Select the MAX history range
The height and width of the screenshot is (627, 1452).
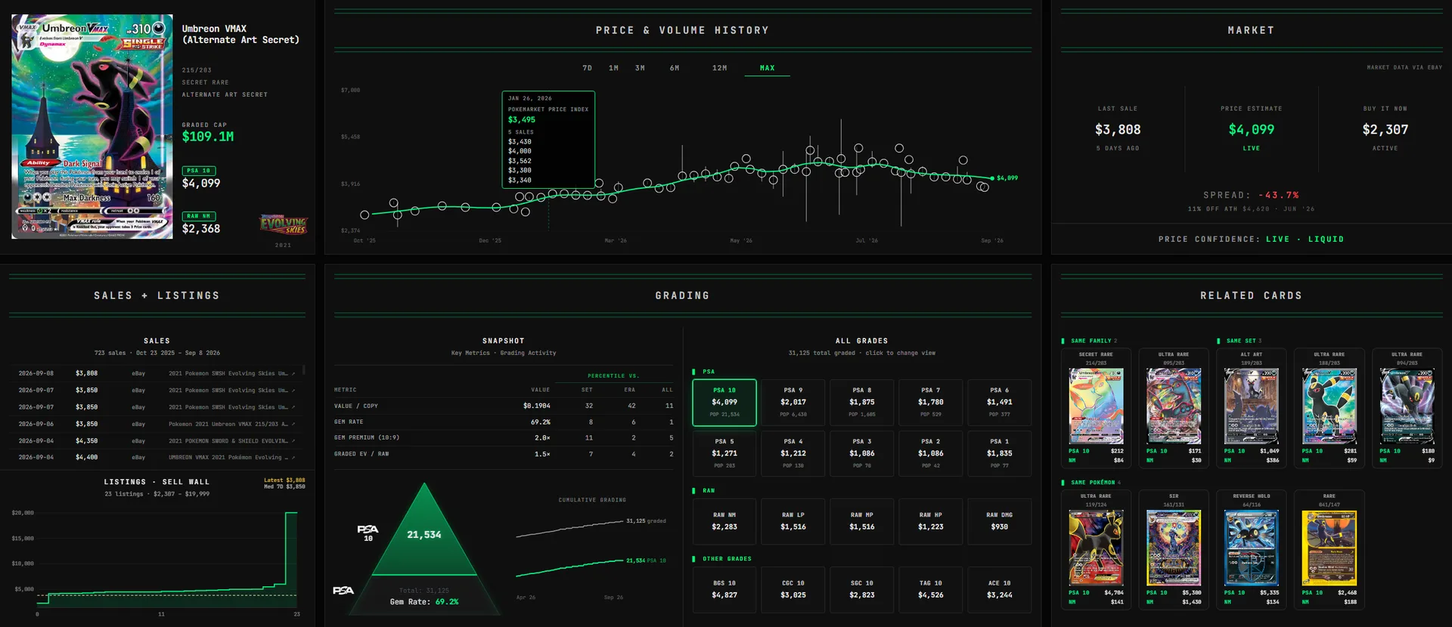click(x=767, y=68)
